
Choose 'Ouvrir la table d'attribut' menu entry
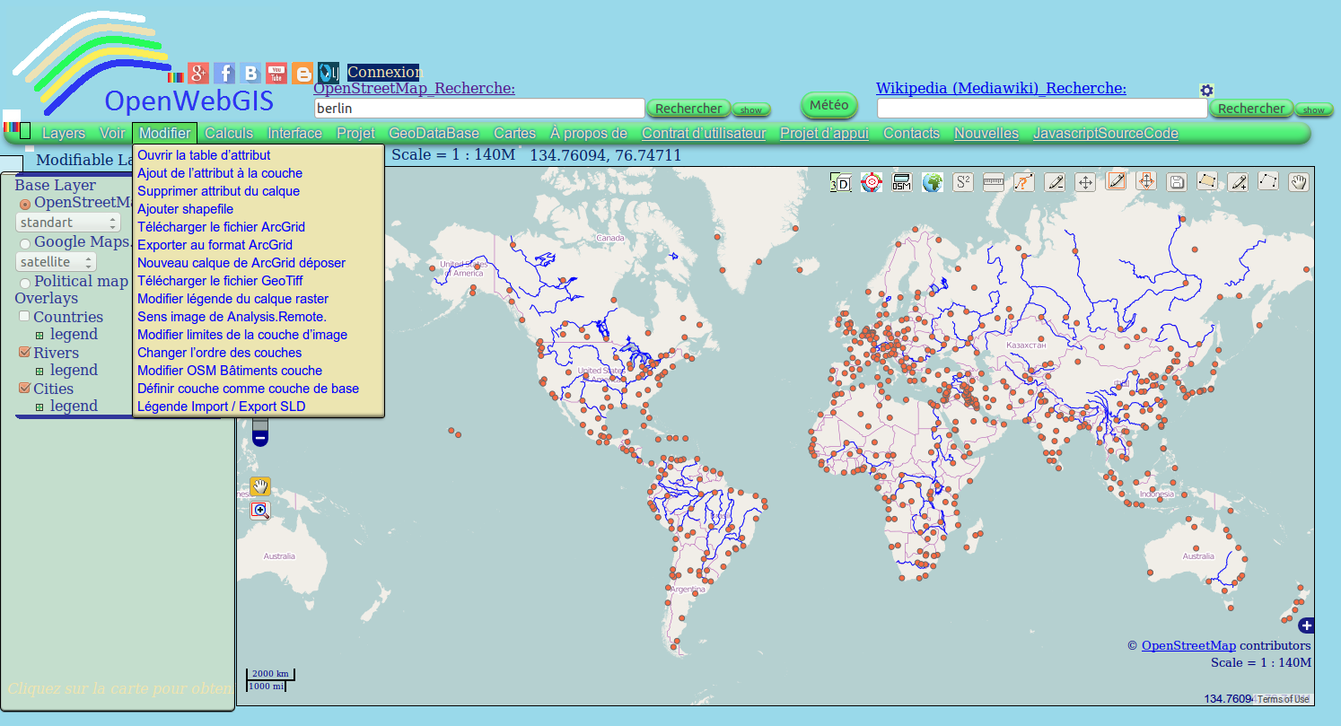[x=204, y=155]
